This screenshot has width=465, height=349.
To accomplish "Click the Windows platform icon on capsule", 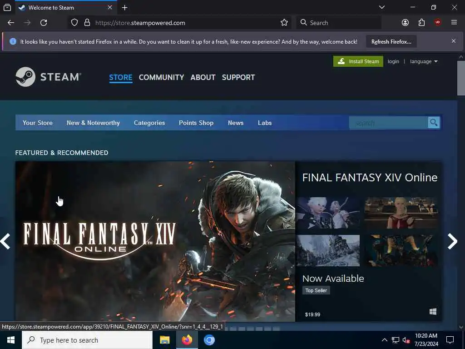I will (x=433, y=312).
